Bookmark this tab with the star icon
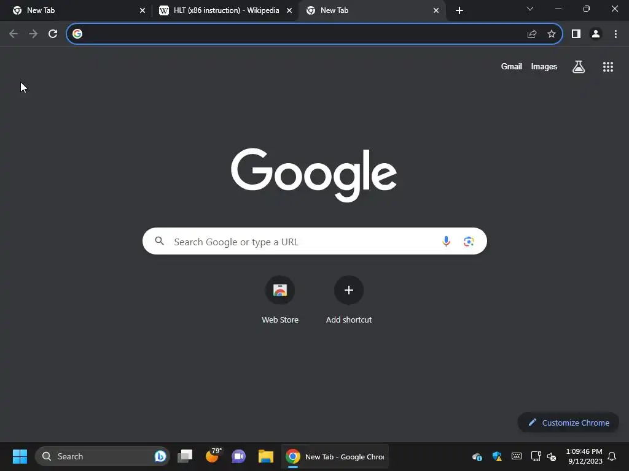This screenshot has height=471, width=629. [552, 34]
